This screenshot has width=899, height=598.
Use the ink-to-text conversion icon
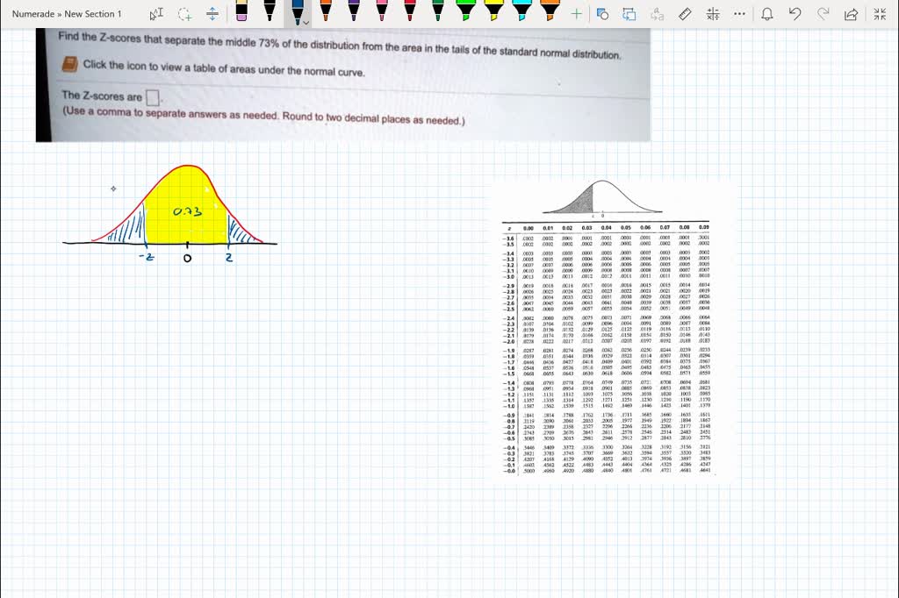[656, 14]
